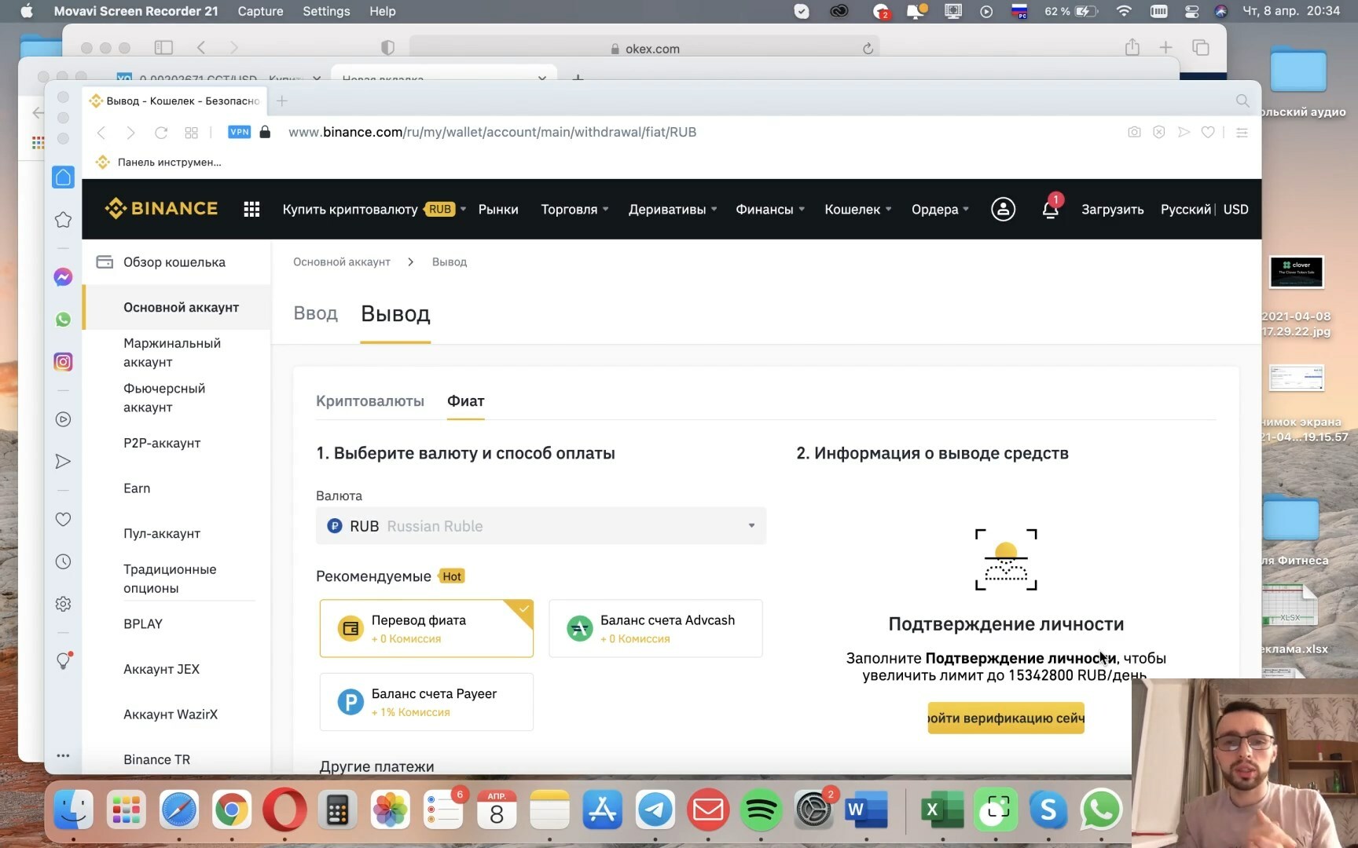Select the Баланс счета Advcash payment option
Viewport: 1358px width, 848px height.
point(655,629)
